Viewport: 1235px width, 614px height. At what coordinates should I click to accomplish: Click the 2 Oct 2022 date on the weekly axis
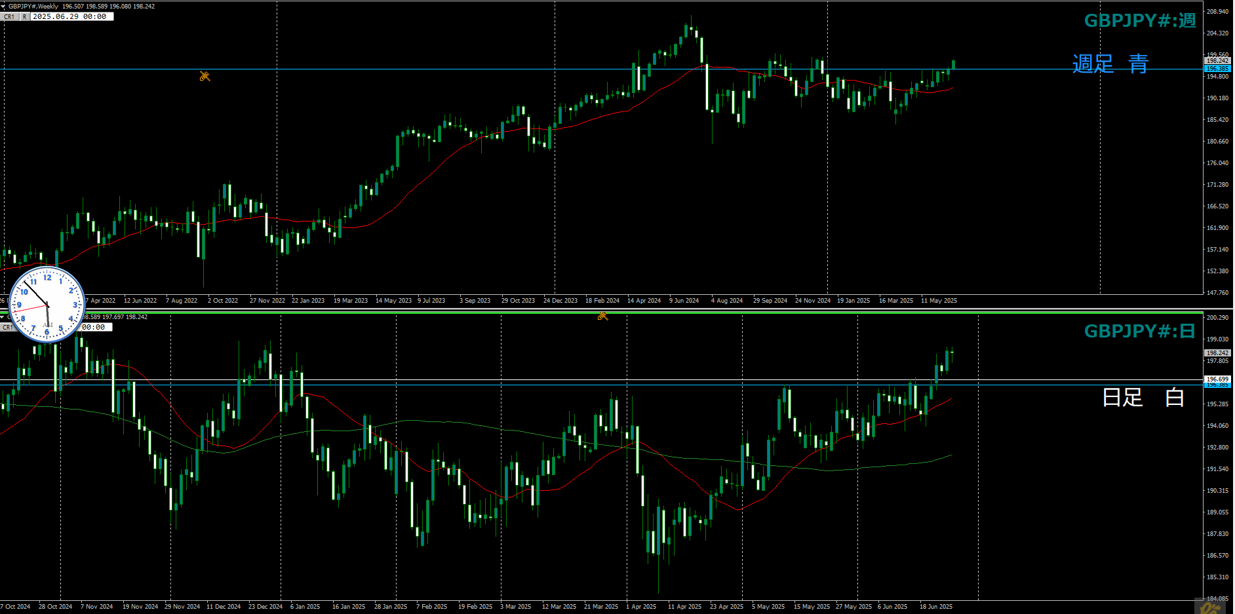[x=223, y=301]
